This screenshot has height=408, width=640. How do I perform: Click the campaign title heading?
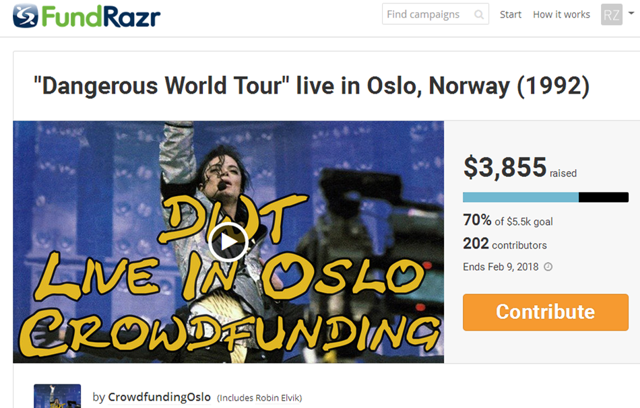click(311, 86)
